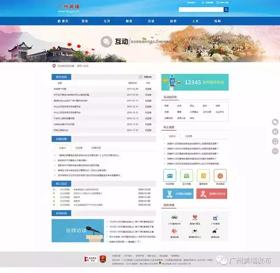The image size is (280, 273).
Task: Click the red 黄埔纪风在线 button
Action: tap(212, 193)
